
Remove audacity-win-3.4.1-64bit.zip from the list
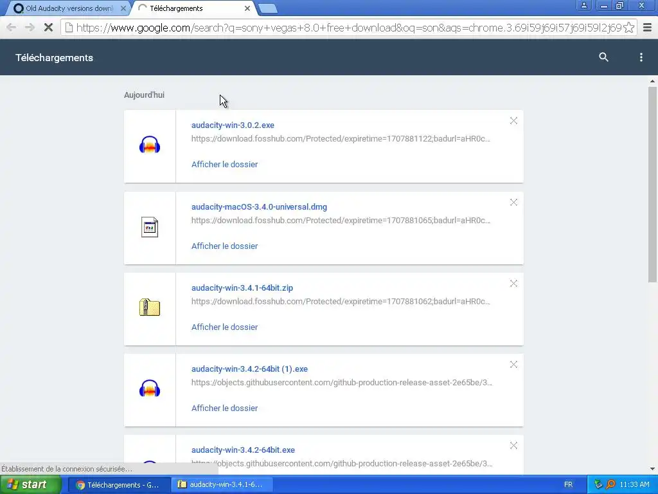point(513,284)
